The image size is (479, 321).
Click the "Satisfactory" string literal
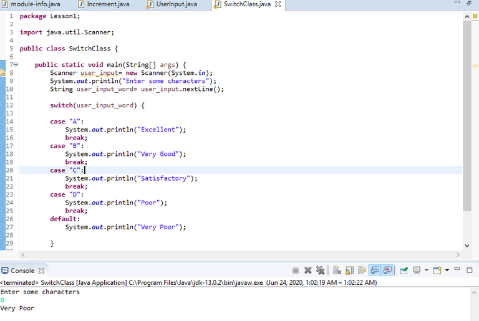pyautogui.click(x=164, y=178)
